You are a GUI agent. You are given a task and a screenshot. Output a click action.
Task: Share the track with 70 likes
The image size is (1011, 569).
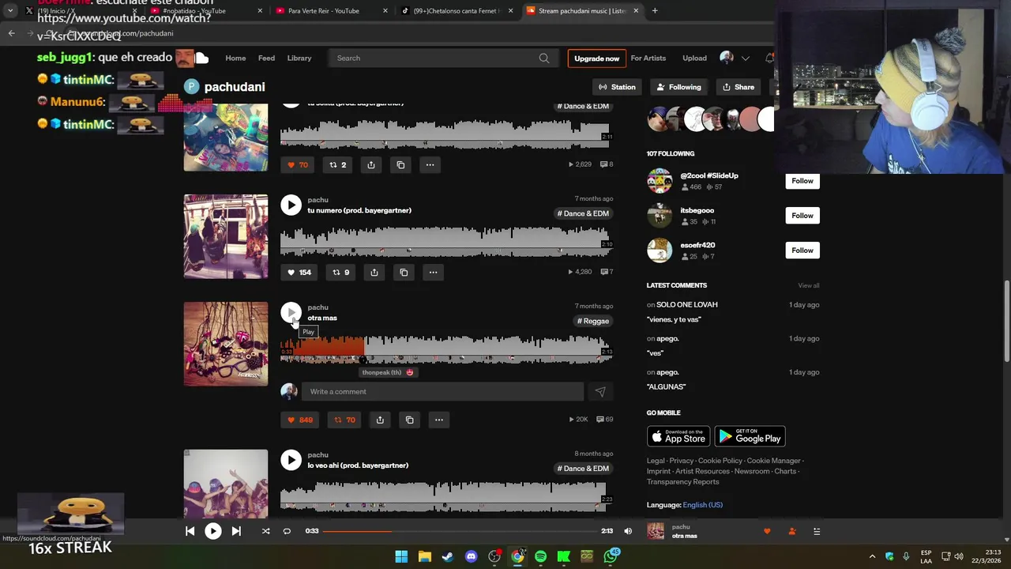point(371,164)
